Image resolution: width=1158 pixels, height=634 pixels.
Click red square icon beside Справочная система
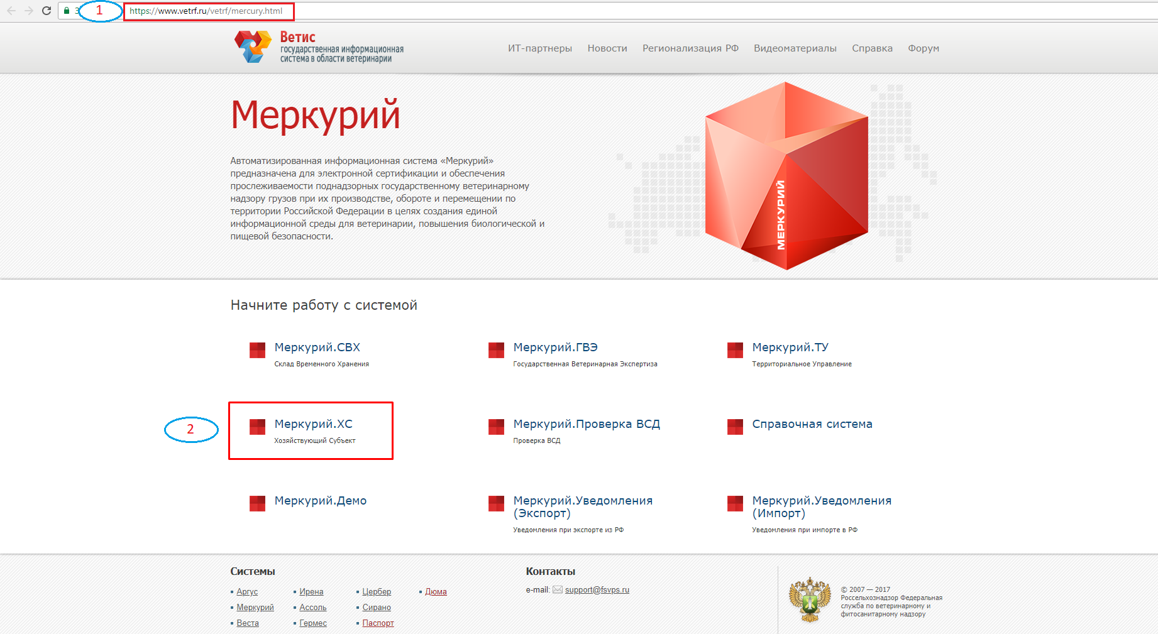coord(735,427)
